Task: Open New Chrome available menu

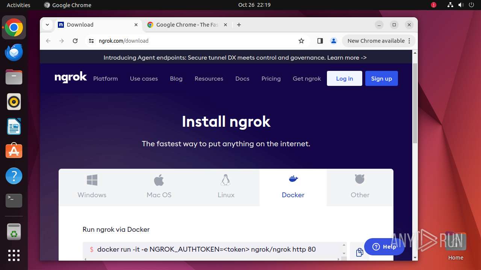Action: coord(379,41)
